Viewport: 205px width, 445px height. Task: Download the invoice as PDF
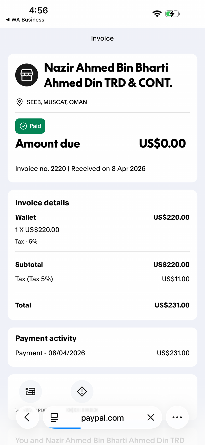30,391
